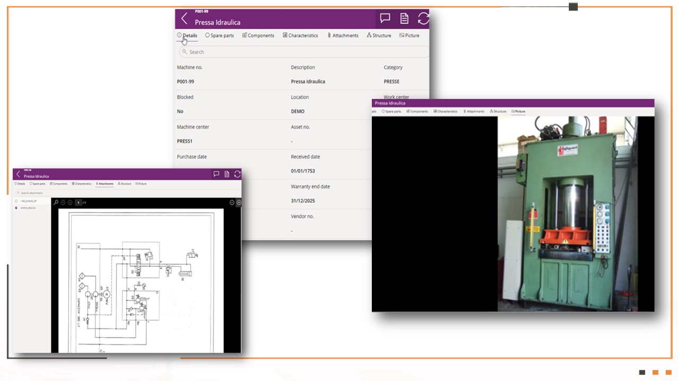Screen dimensions: 678x381
Task: Open Attachments tab in Picture window
Action: pos(474,112)
